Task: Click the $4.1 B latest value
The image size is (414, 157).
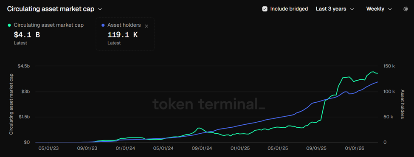Action: pos(27,34)
